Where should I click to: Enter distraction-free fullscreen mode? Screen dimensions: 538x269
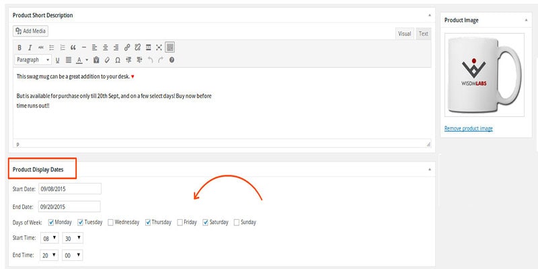click(x=159, y=48)
